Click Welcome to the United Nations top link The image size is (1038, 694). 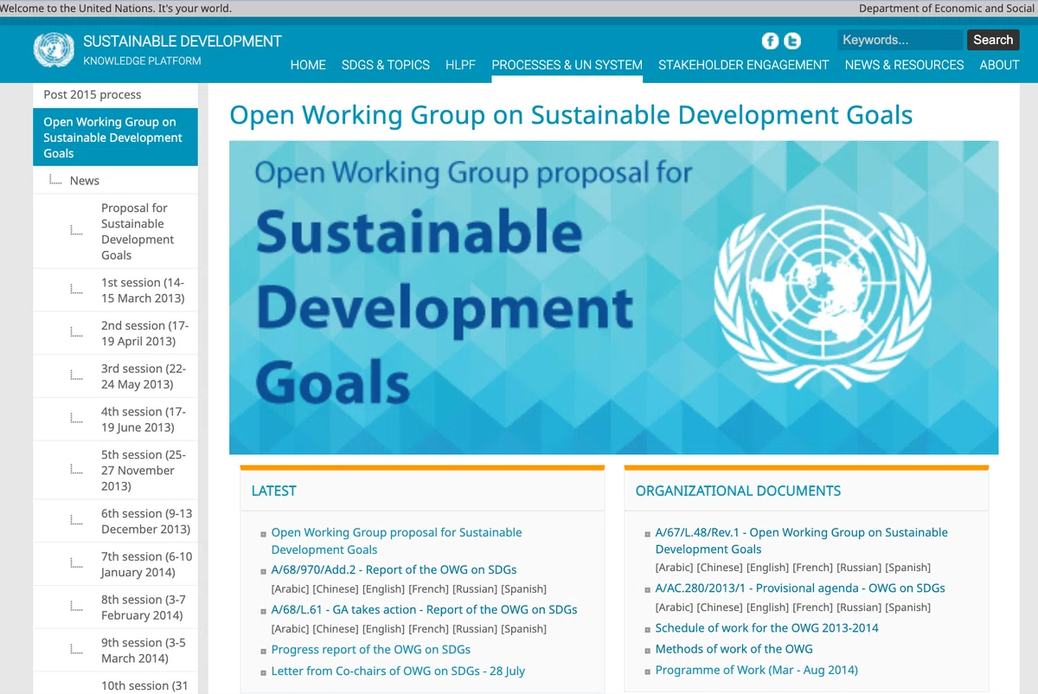click(116, 9)
